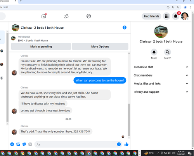The width and height of the screenshot is (194, 156).
Task: Open the Groups icon in top navigation
Action: (88, 16)
